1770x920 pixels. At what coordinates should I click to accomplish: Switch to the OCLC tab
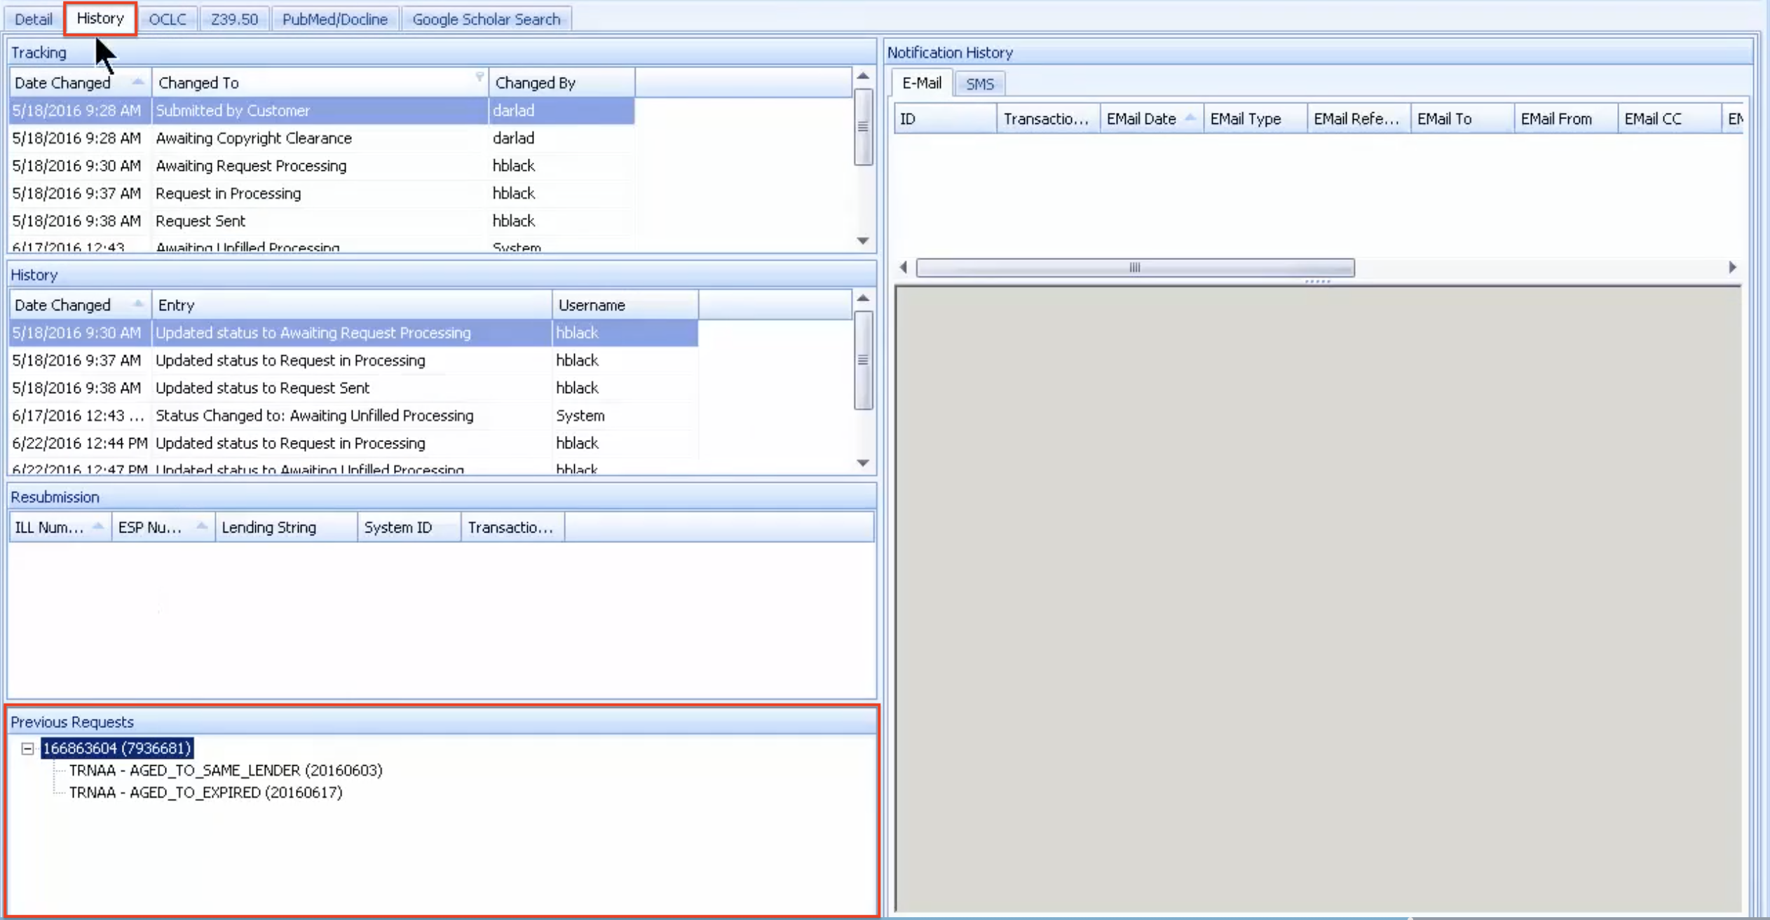(167, 19)
